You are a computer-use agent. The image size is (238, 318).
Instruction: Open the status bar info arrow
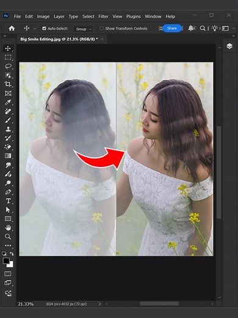(99, 304)
